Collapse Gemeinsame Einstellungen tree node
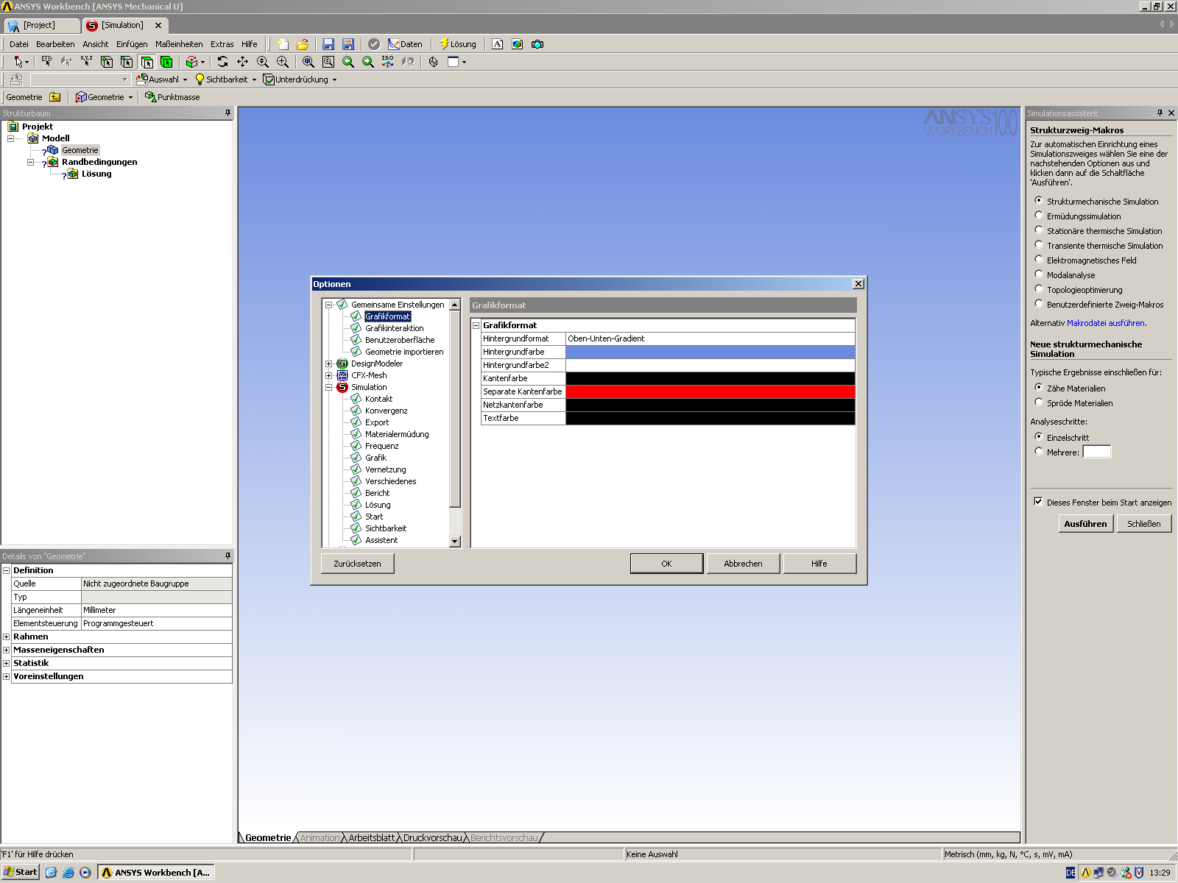This screenshot has width=1178, height=883. (328, 305)
